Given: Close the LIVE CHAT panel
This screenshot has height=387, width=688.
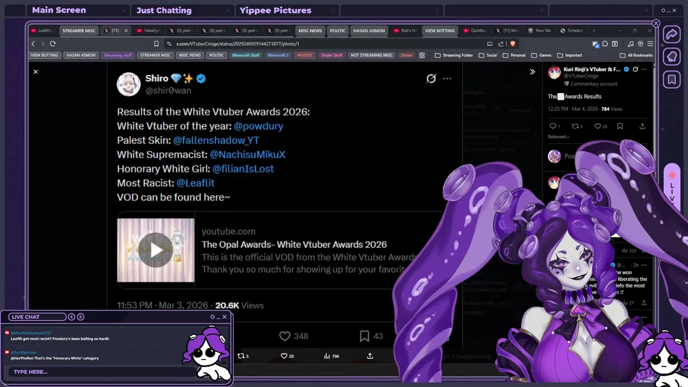Looking at the screenshot, I should pos(225,317).
